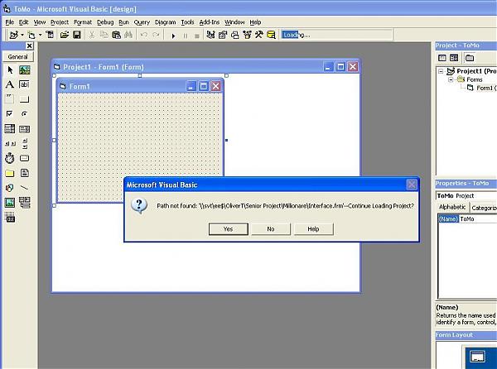Select the Data control tool
Viewport: 497px width, 369px height.
[x=24, y=202]
